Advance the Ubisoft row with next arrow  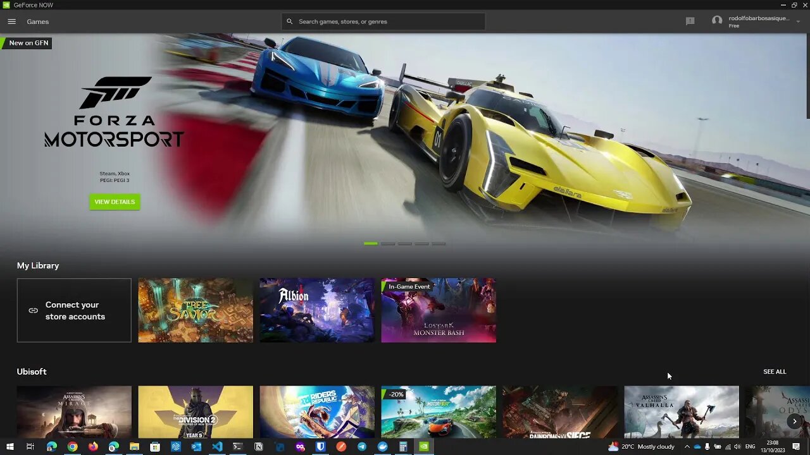[795, 421]
